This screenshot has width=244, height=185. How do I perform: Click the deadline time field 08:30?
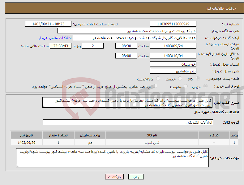pos(126,46)
